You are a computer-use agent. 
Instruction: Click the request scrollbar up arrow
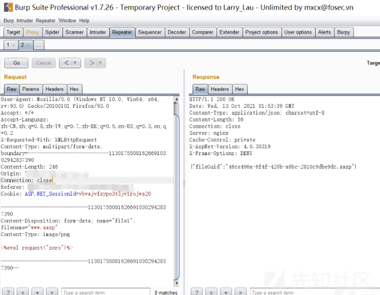(177, 99)
